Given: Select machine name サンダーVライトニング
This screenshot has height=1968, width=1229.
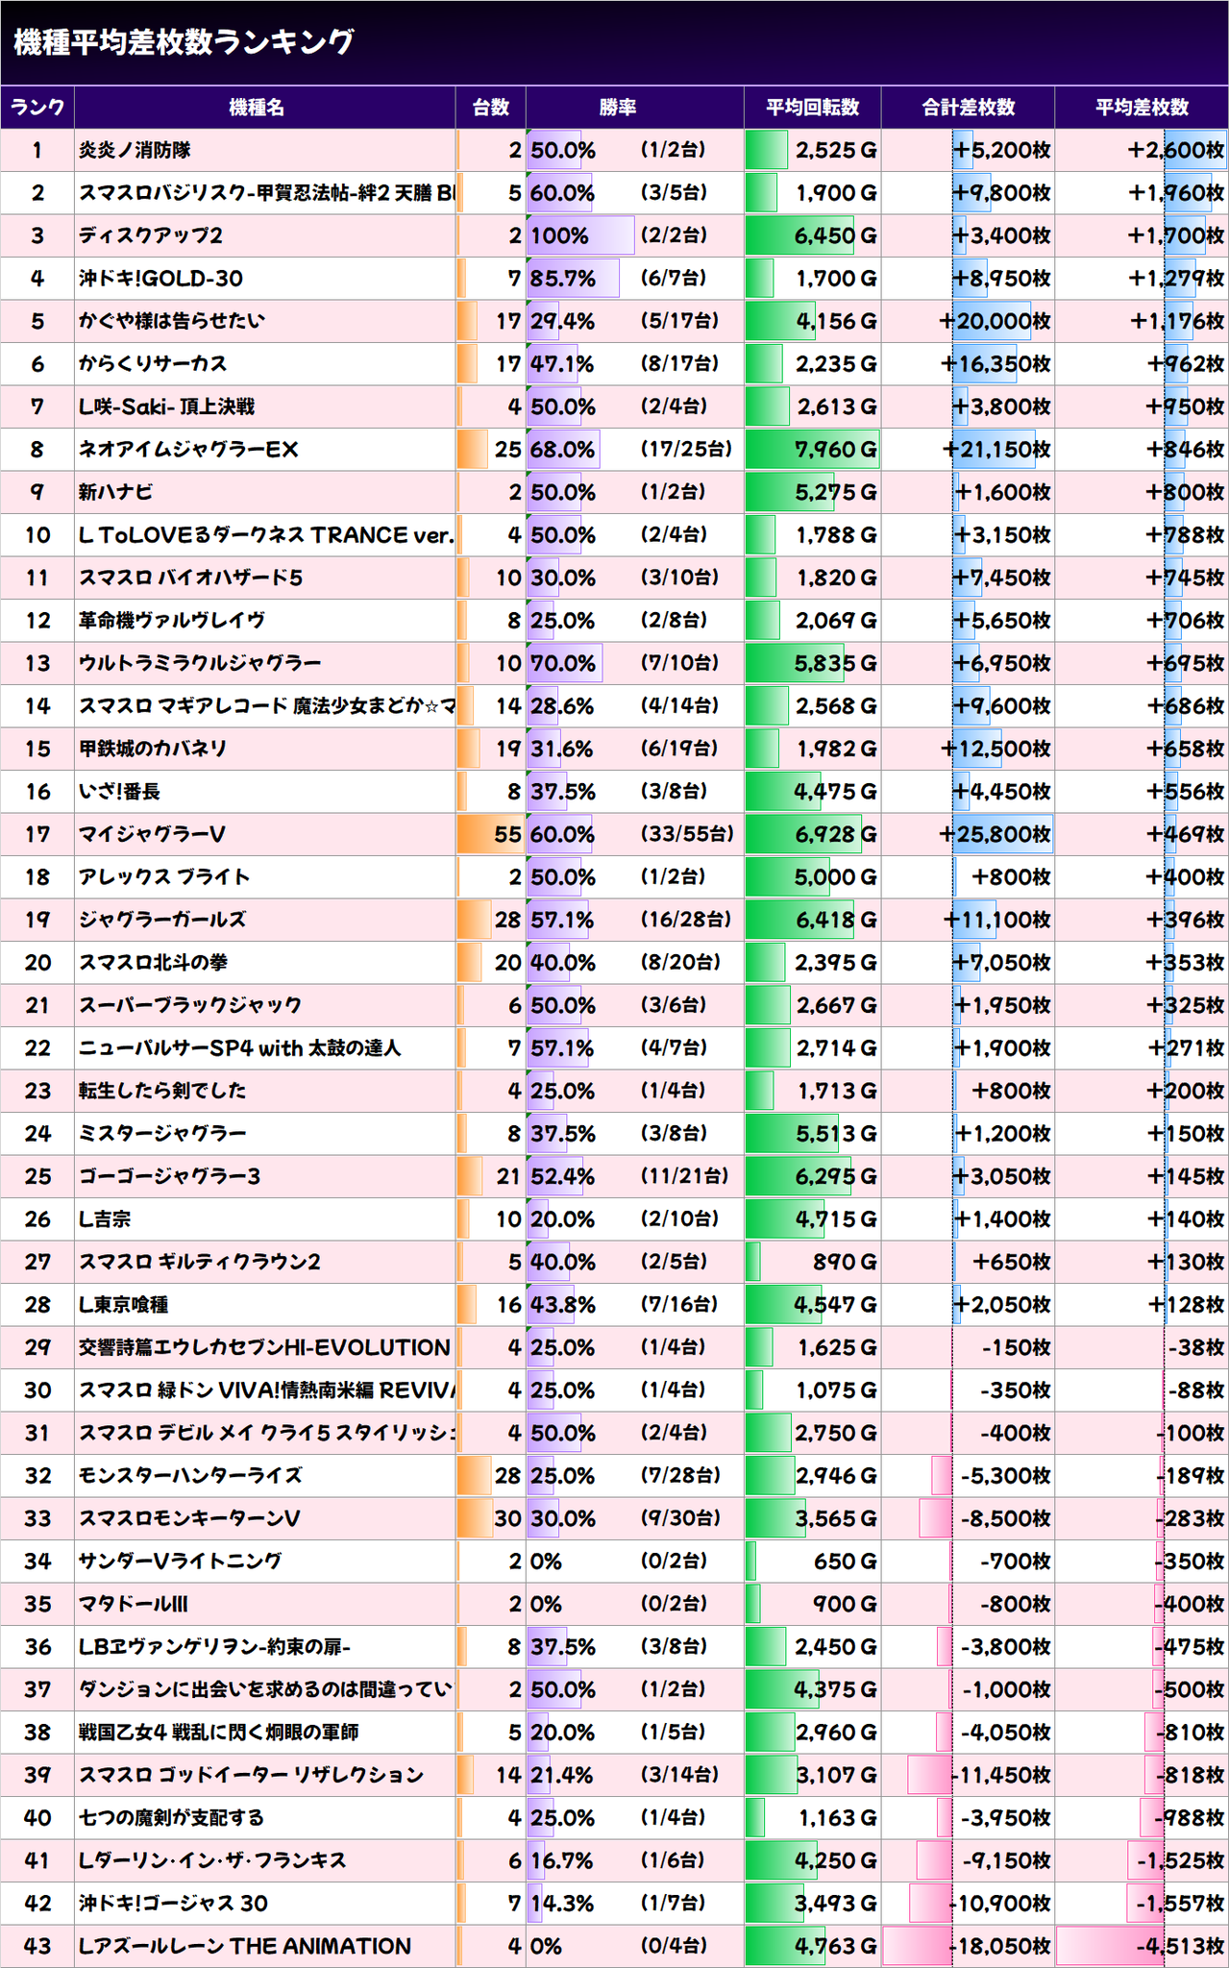Looking at the screenshot, I should coord(181,1562).
